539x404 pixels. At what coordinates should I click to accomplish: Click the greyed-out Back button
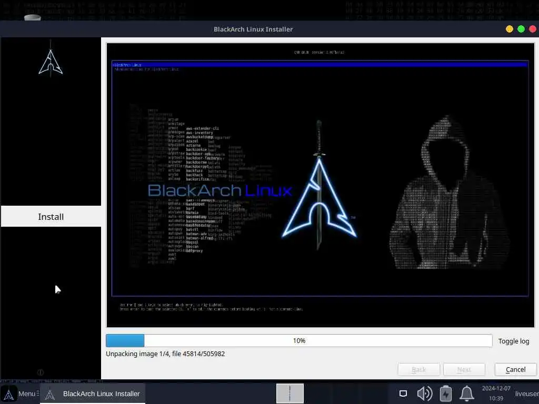point(418,370)
